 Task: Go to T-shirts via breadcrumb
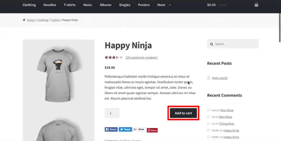(x=55, y=20)
